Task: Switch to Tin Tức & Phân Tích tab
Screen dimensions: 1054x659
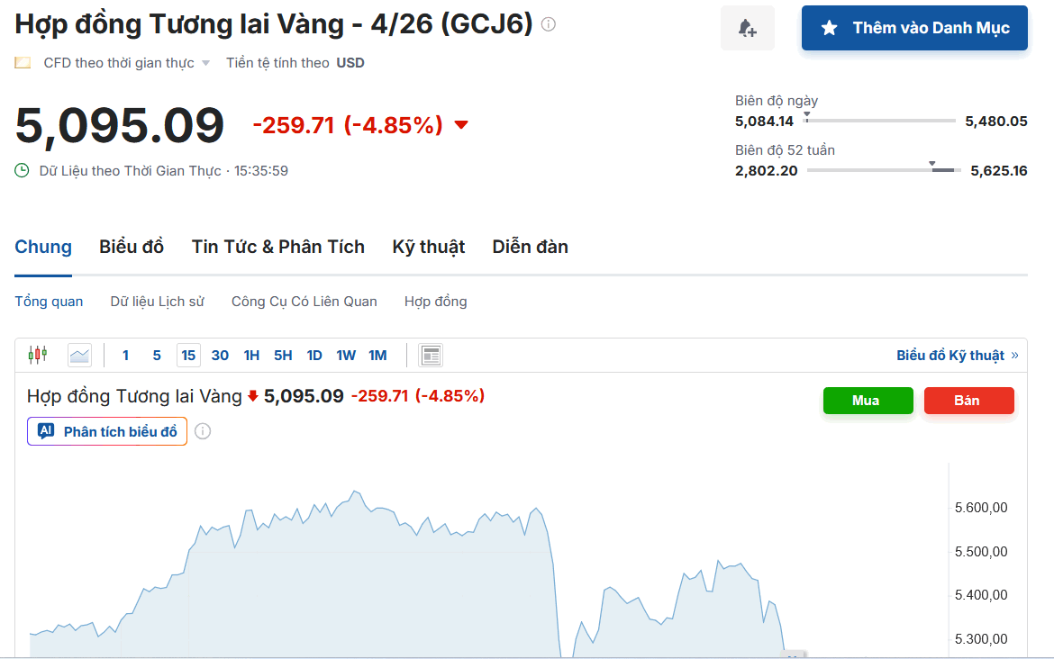Action: tap(277, 247)
